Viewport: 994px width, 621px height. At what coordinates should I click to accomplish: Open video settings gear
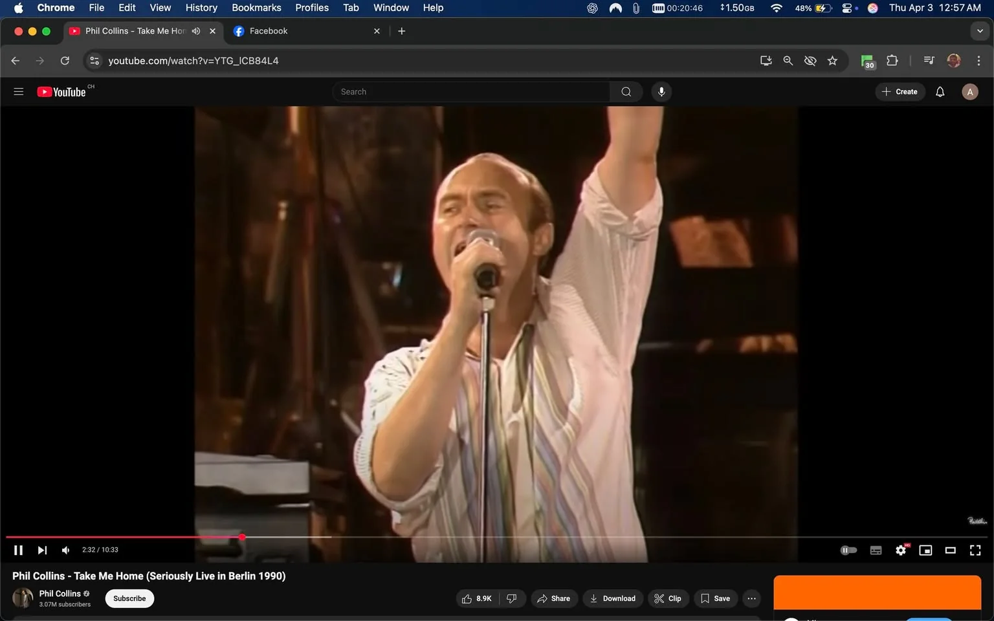(901, 550)
